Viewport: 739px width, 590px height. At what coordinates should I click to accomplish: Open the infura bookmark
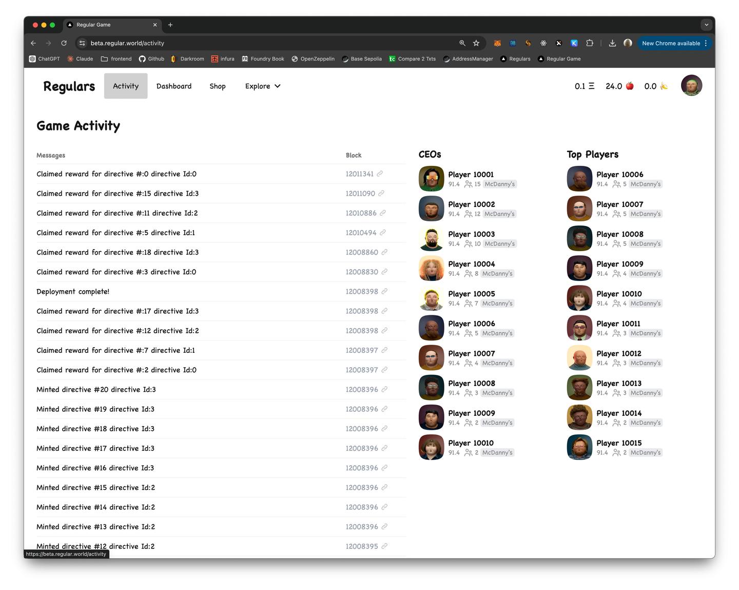[x=223, y=59]
